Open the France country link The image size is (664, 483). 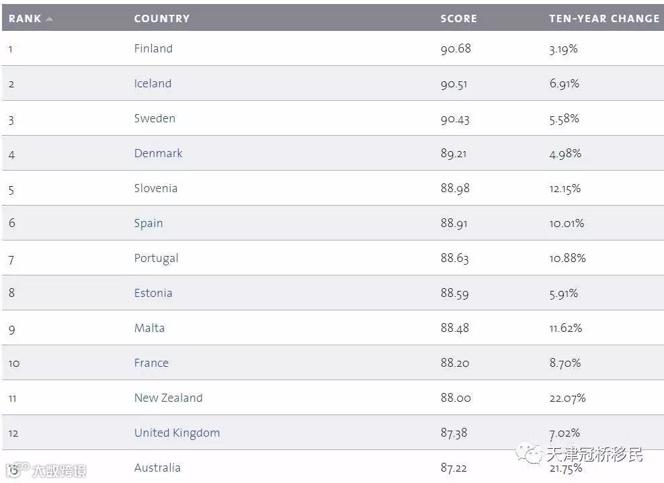point(151,363)
